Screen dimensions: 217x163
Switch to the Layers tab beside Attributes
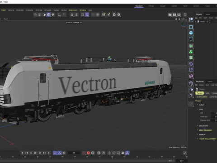click(x=210, y=81)
